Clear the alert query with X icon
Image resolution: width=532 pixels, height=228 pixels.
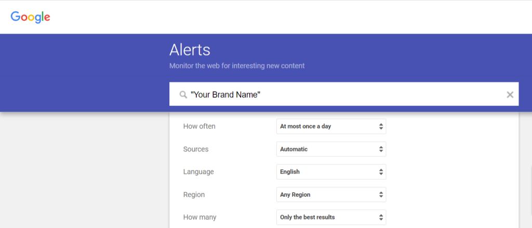pyautogui.click(x=510, y=95)
